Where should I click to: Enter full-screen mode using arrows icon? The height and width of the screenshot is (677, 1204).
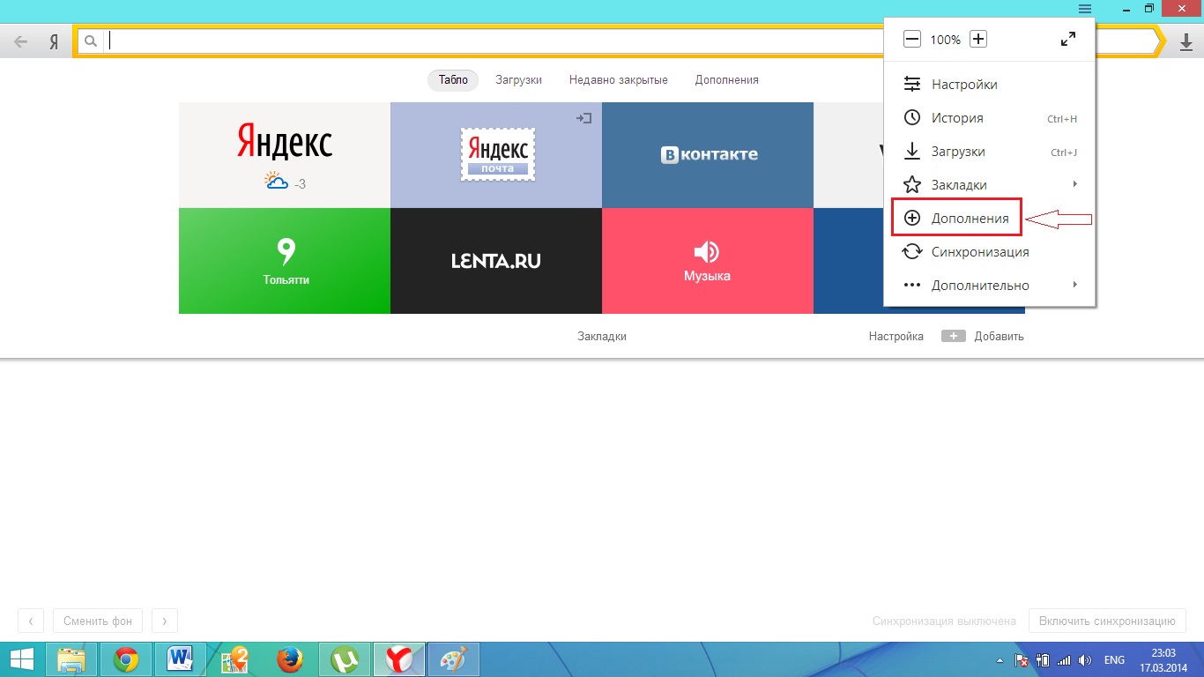tap(1067, 39)
